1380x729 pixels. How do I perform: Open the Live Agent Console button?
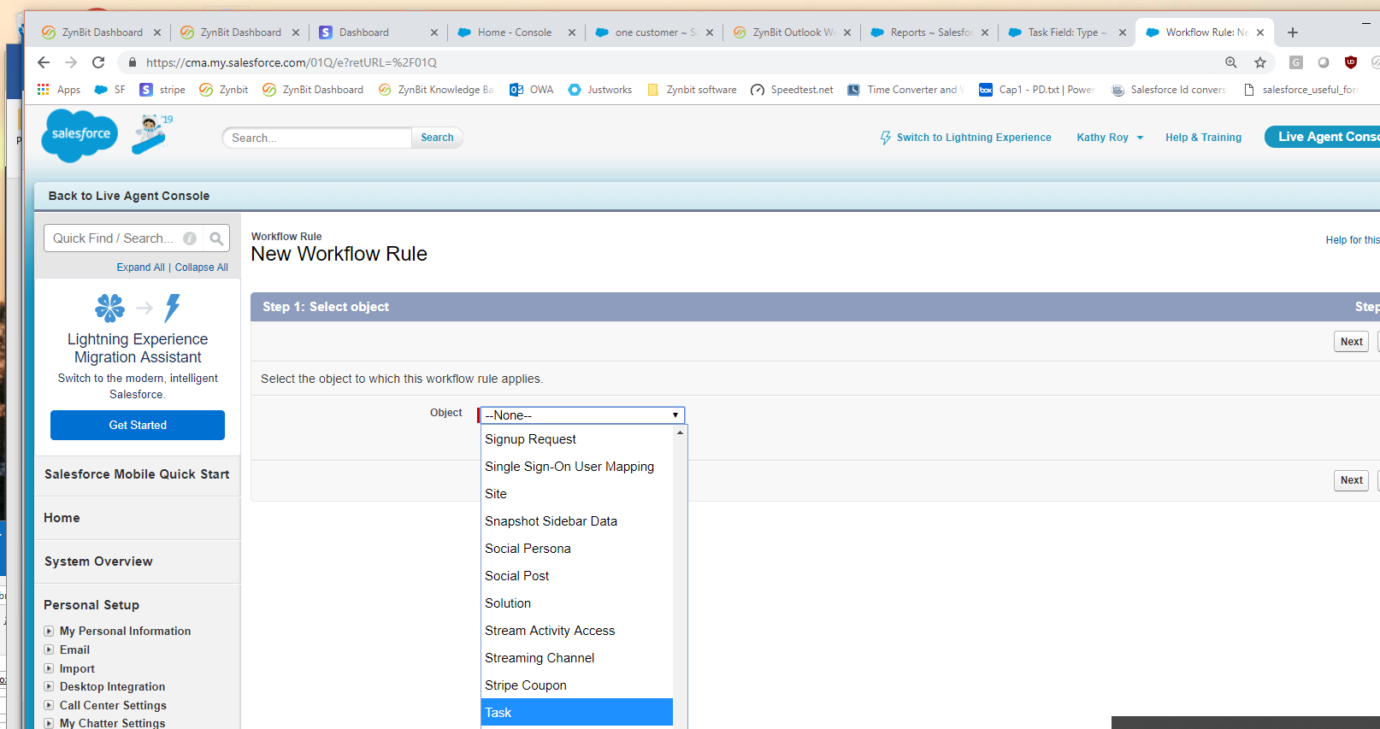point(1322,137)
